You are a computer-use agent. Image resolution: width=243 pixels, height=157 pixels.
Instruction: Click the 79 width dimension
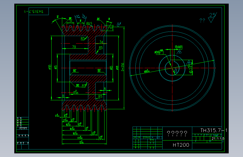74,47
